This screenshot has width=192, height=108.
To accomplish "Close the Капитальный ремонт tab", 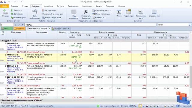I will [x=49, y=29].
